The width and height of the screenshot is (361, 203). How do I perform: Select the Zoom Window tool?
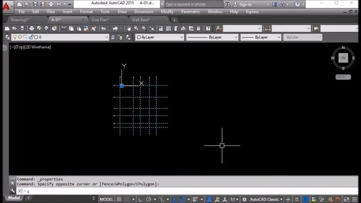144,29
